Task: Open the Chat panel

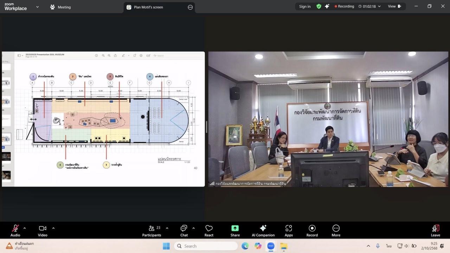Action: 184,231
